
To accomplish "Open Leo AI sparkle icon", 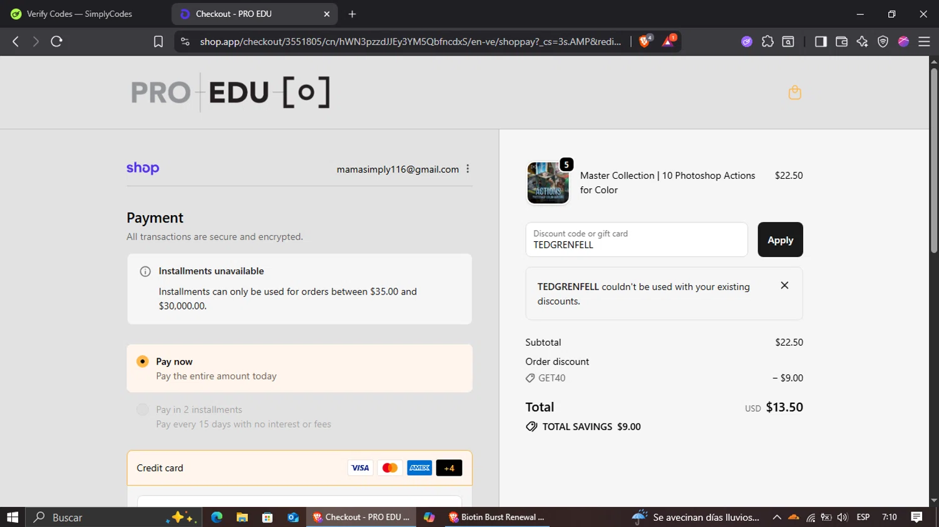I will point(862,41).
